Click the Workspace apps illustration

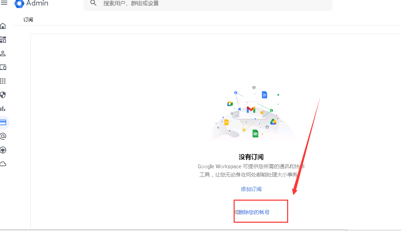click(x=253, y=113)
